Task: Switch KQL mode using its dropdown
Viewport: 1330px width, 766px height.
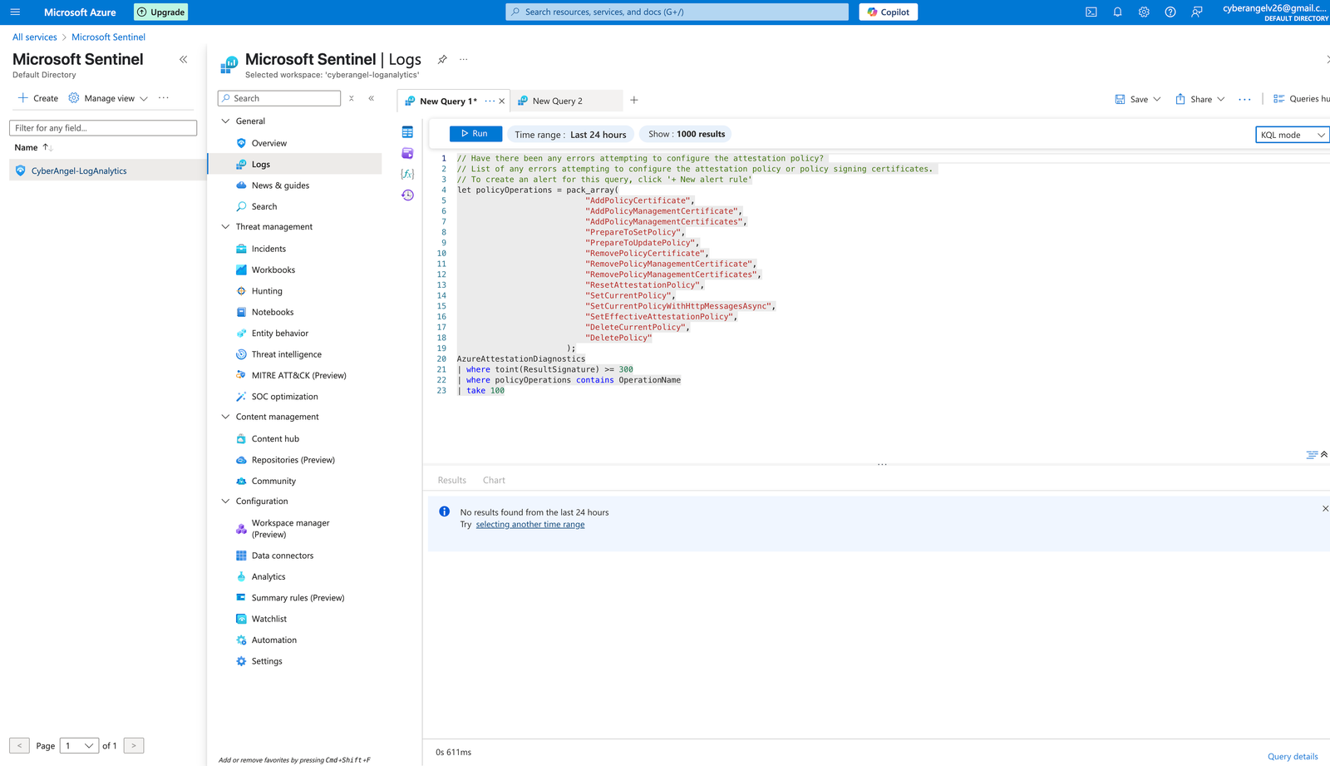Action: (1291, 134)
